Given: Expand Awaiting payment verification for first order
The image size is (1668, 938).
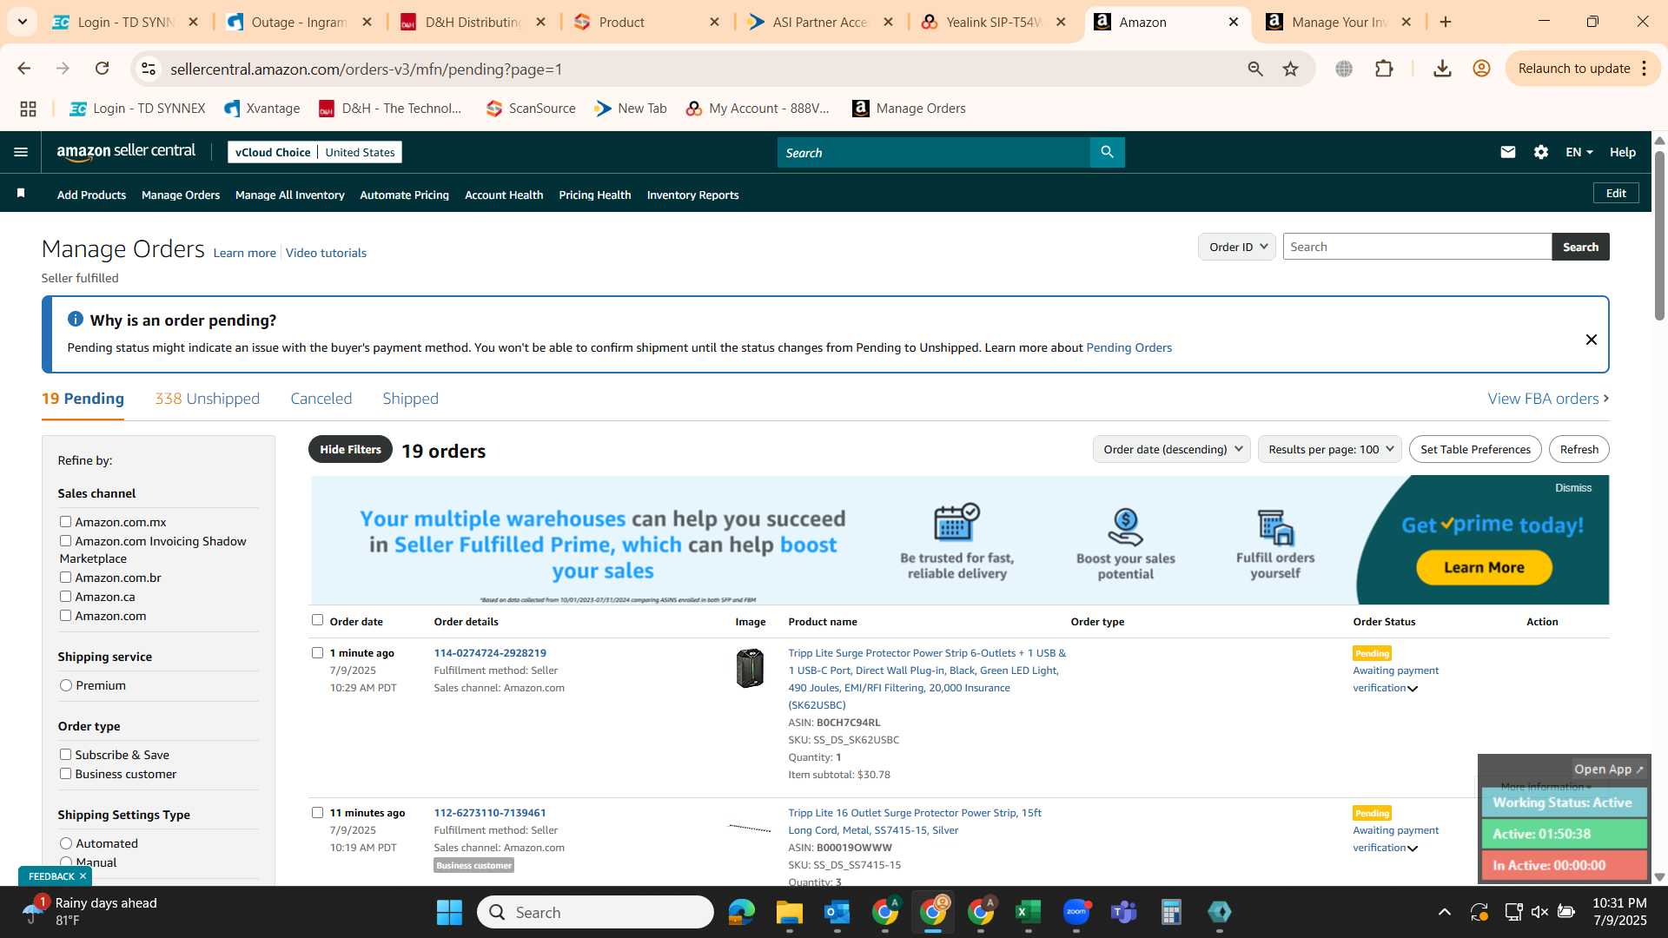Looking at the screenshot, I should coord(1413,689).
